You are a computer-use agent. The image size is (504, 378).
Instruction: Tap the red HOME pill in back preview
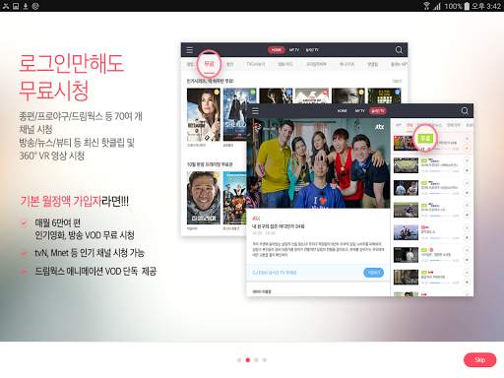(276, 50)
